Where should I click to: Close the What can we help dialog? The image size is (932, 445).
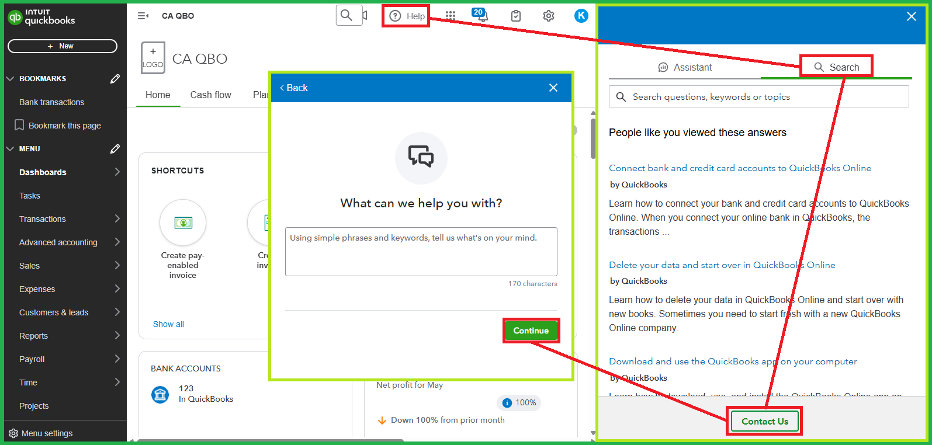click(553, 88)
